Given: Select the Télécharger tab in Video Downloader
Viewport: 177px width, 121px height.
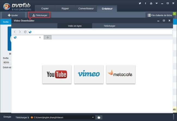Looking at the screenshot, I should tap(109, 26).
